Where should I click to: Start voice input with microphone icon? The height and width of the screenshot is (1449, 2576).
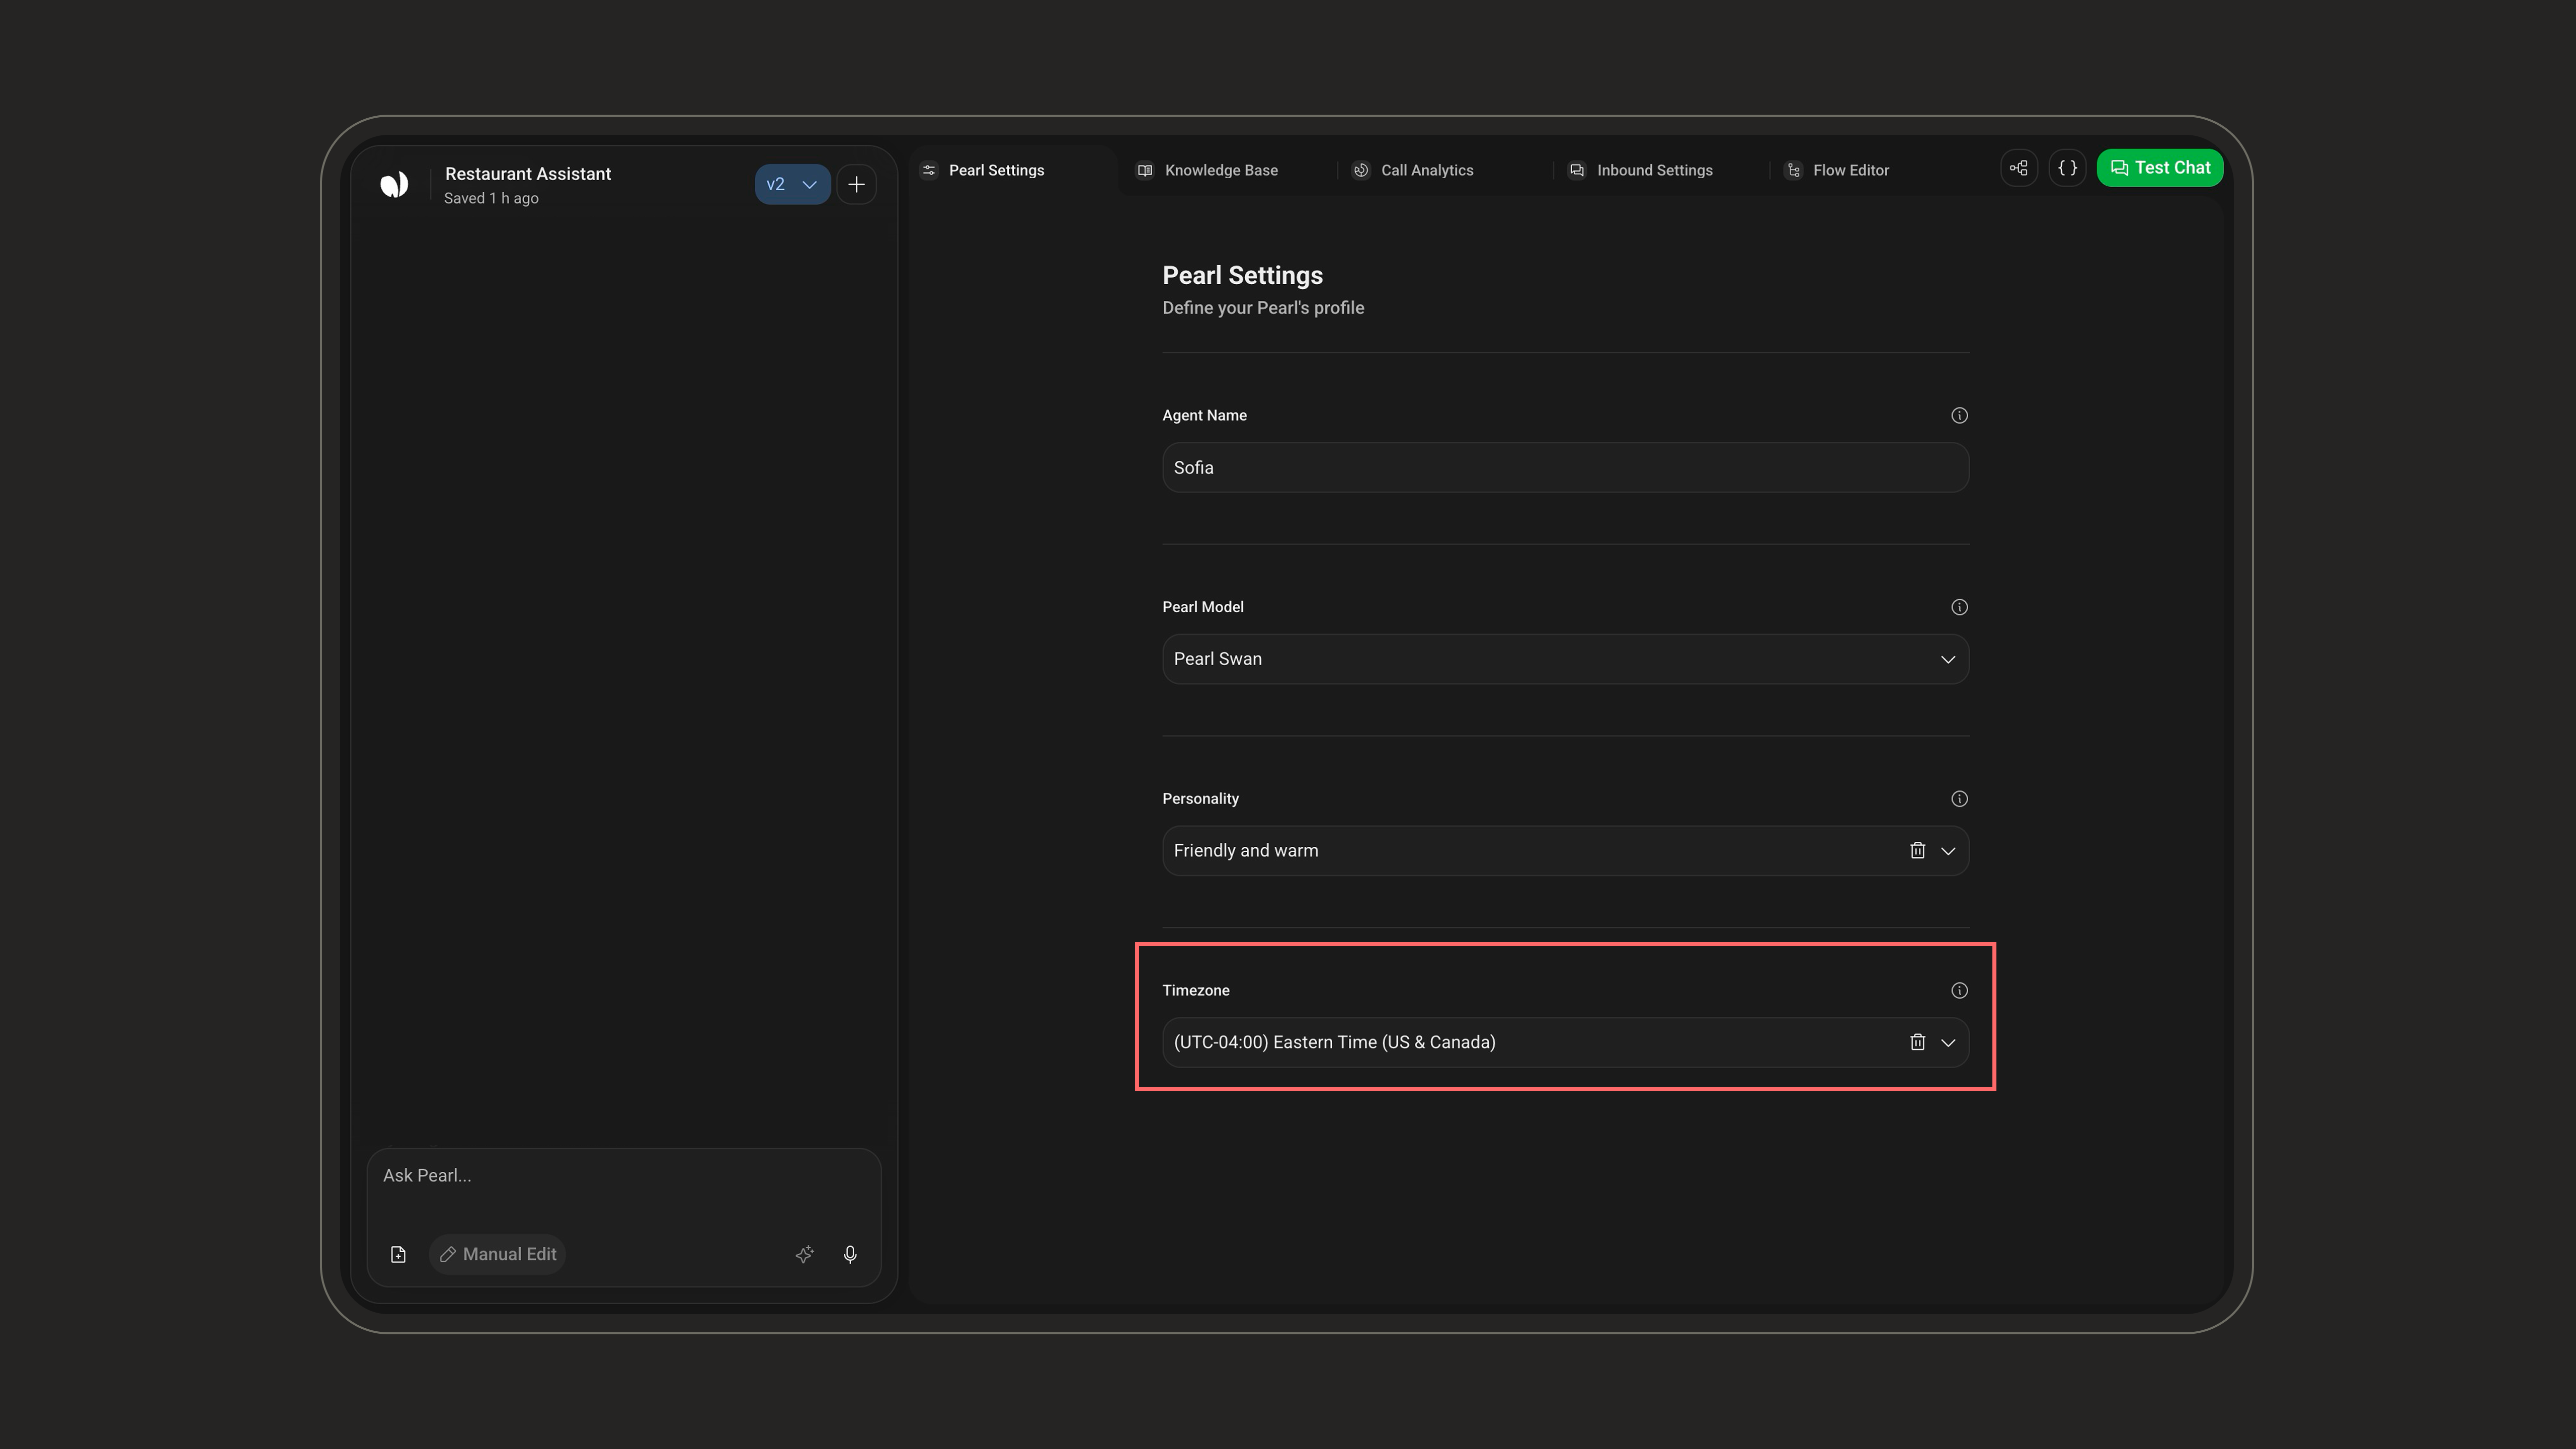850,1254
